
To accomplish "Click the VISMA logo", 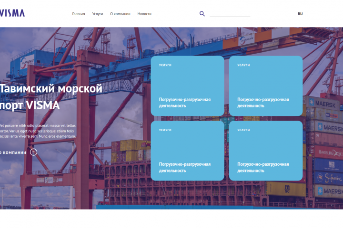I will (12, 13).
